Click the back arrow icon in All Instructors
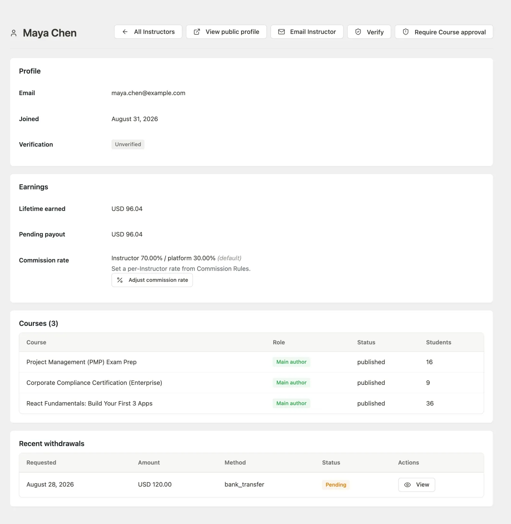This screenshot has height=524, width=511. (125, 32)
